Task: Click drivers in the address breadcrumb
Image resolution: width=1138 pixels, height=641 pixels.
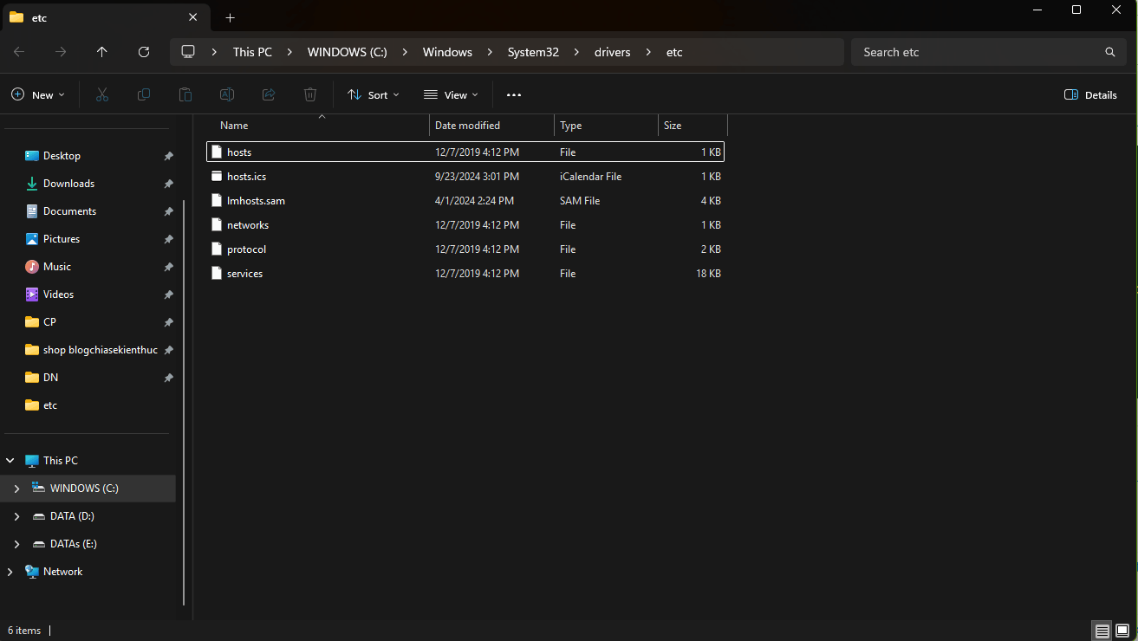Action: 612,52
